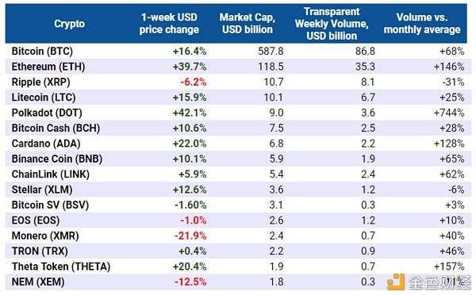Click Polkadot (DOT) in the table
The image size is (476, 295).
(47, 113)
